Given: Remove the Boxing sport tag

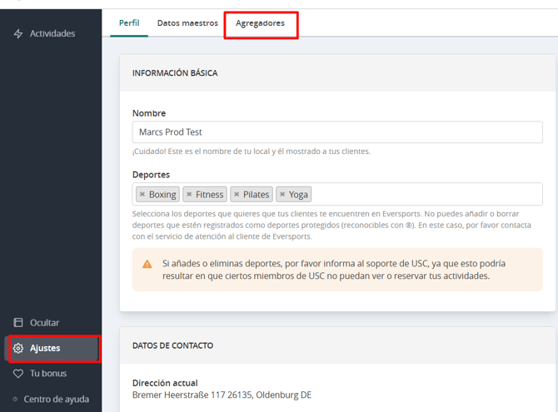Looking at the screenshot, I should point(142,194).
